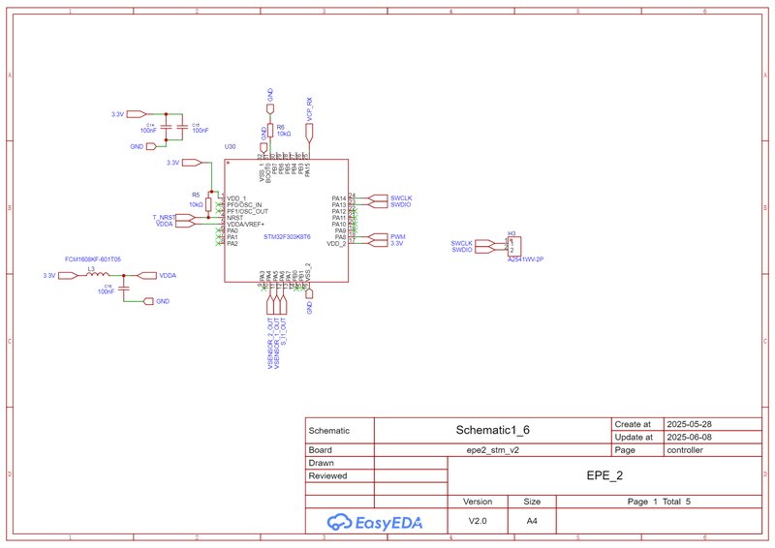Select the H3 two-pin header symbol
Image resolution: width=775 pixels, height=548 pixels.
coord(514,247)
